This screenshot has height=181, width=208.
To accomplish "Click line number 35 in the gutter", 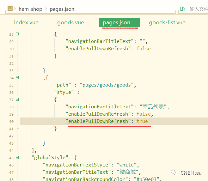I will pyautogui.click(x=11, y=85).
